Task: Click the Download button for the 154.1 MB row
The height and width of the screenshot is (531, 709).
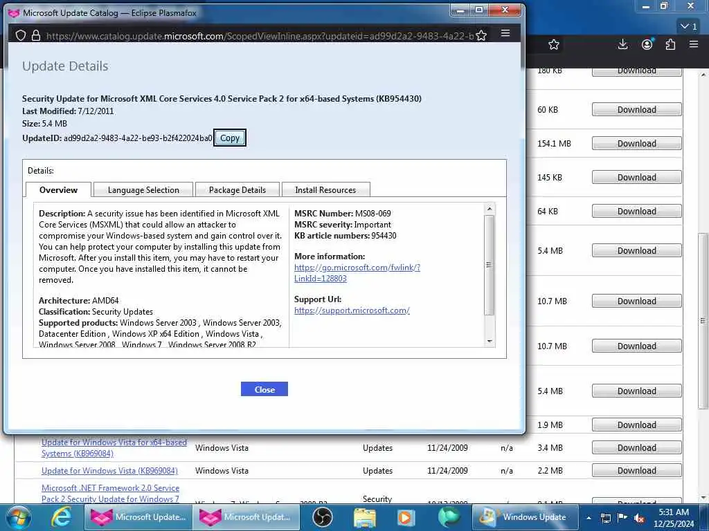Action: coord(637,144)
